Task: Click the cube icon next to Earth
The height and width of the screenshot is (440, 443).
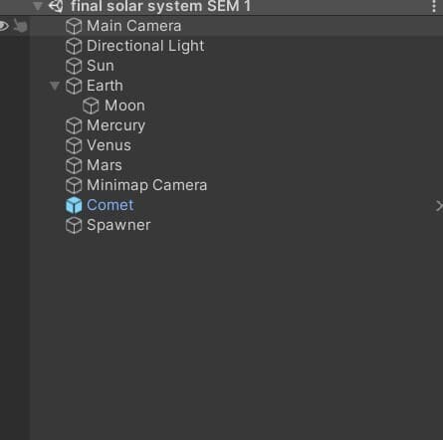Action: coord(74,86)
